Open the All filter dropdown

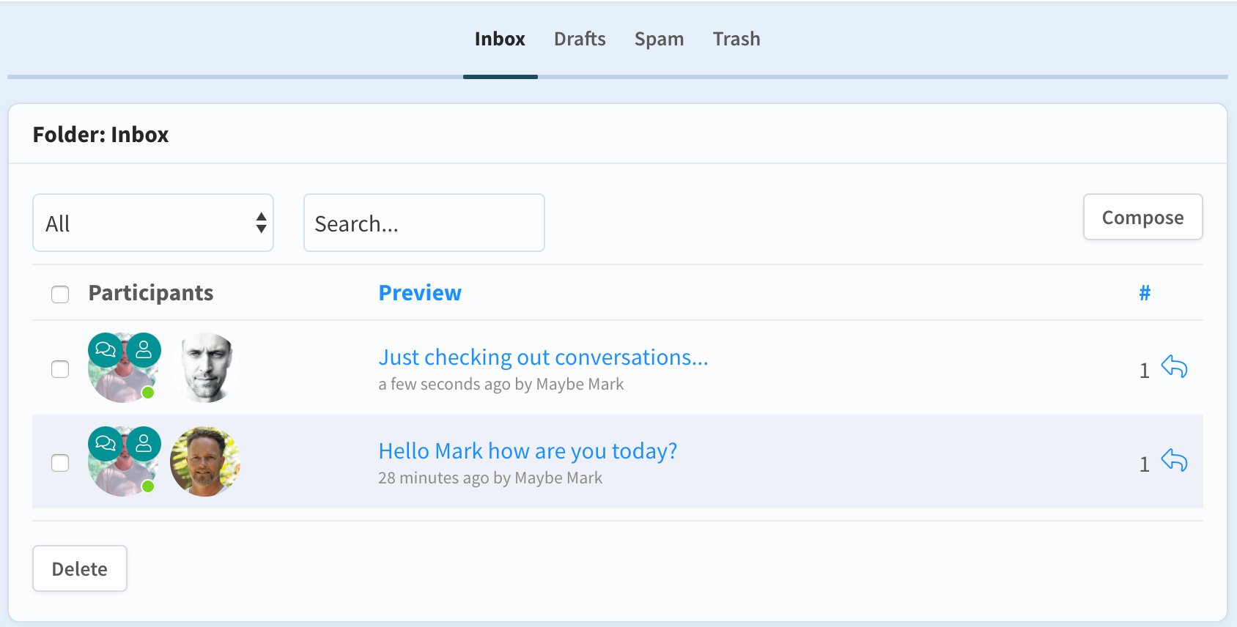(x=153, y=223)
